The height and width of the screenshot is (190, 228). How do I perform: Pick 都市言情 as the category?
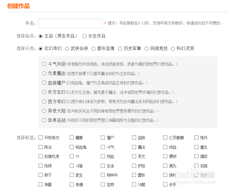[x=94, y=49]
